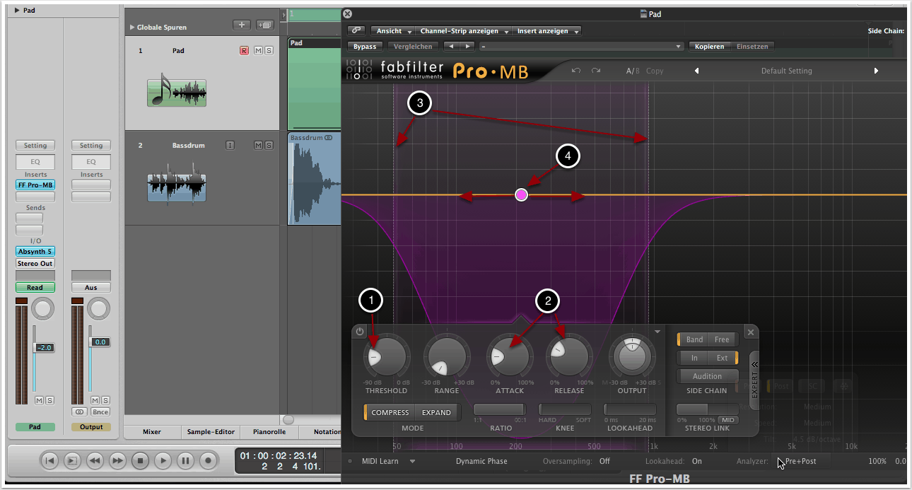Add a new track with plus button

coord(242,25)
